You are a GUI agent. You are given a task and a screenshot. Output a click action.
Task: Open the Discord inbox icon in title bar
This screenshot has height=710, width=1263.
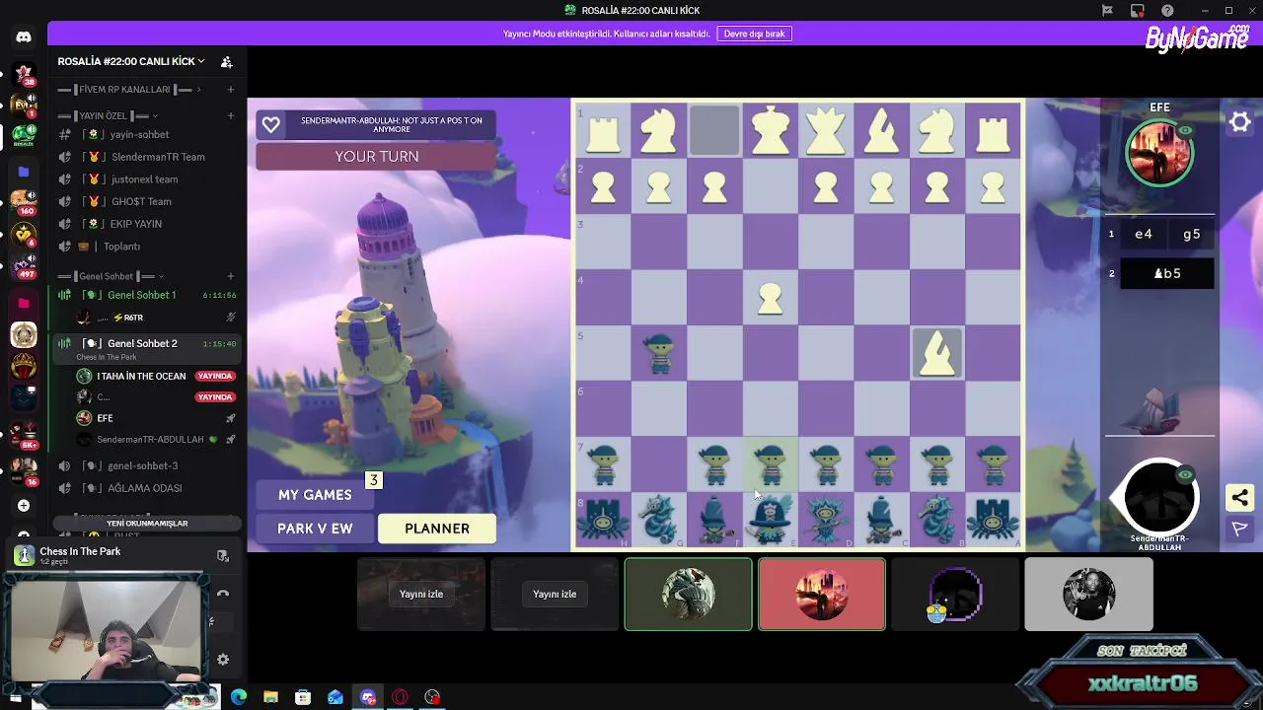[x=1137, y=11]
